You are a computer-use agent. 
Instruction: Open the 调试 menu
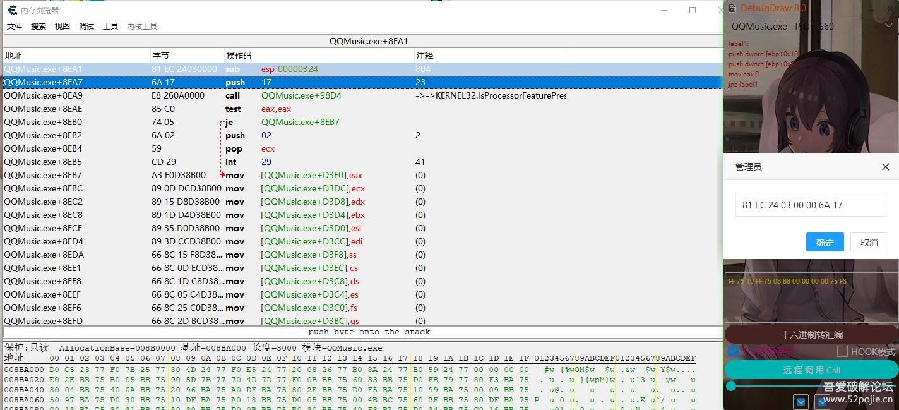(86, 27)
